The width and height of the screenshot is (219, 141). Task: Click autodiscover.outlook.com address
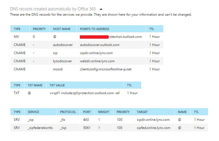click(x=100, y=45)
